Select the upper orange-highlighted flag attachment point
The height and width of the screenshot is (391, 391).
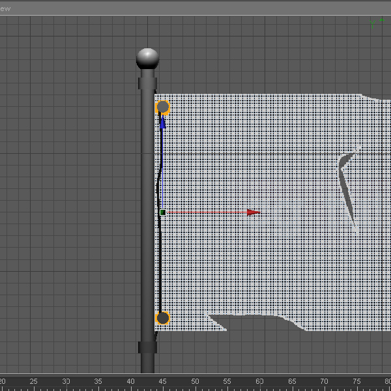point(162,108)
